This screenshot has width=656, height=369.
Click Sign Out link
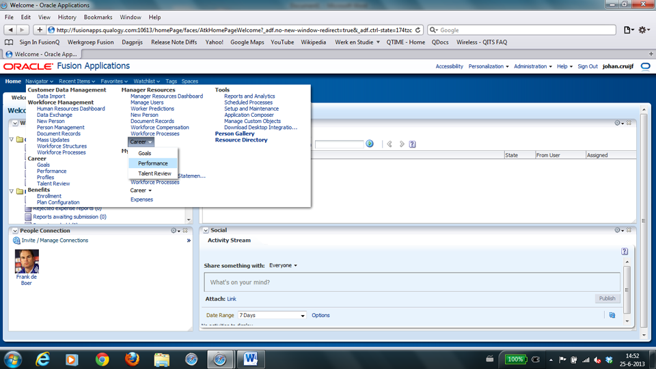(x=588, y=66)
